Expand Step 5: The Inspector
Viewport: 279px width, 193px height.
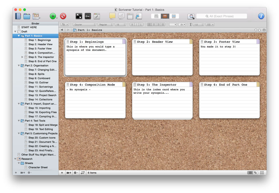tap(22, 57)
